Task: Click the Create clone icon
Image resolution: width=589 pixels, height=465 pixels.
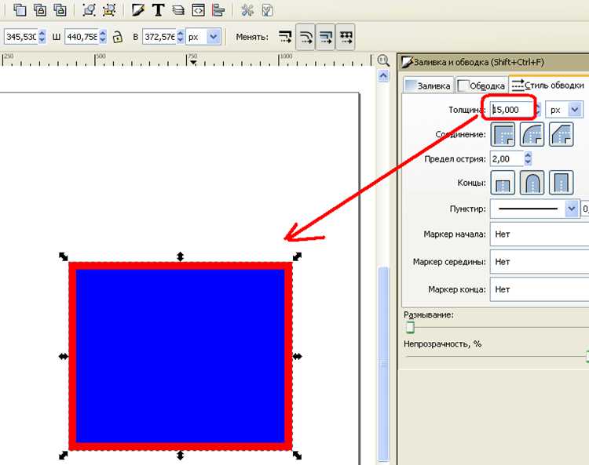Action: click(40, 10)
